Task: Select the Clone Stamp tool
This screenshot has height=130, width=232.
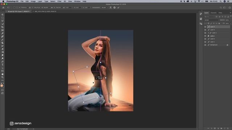Action: click(x=3, y=43)
